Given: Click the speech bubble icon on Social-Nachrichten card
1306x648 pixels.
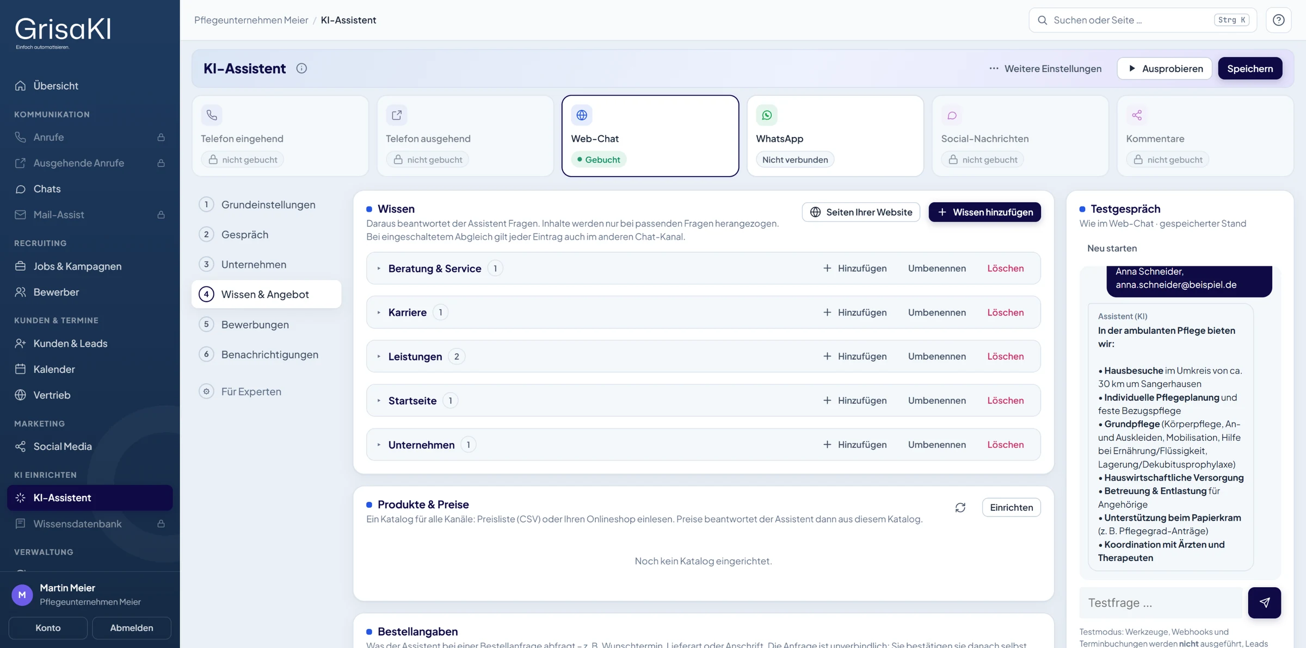Looking at the screenshot, I should 952,115.
